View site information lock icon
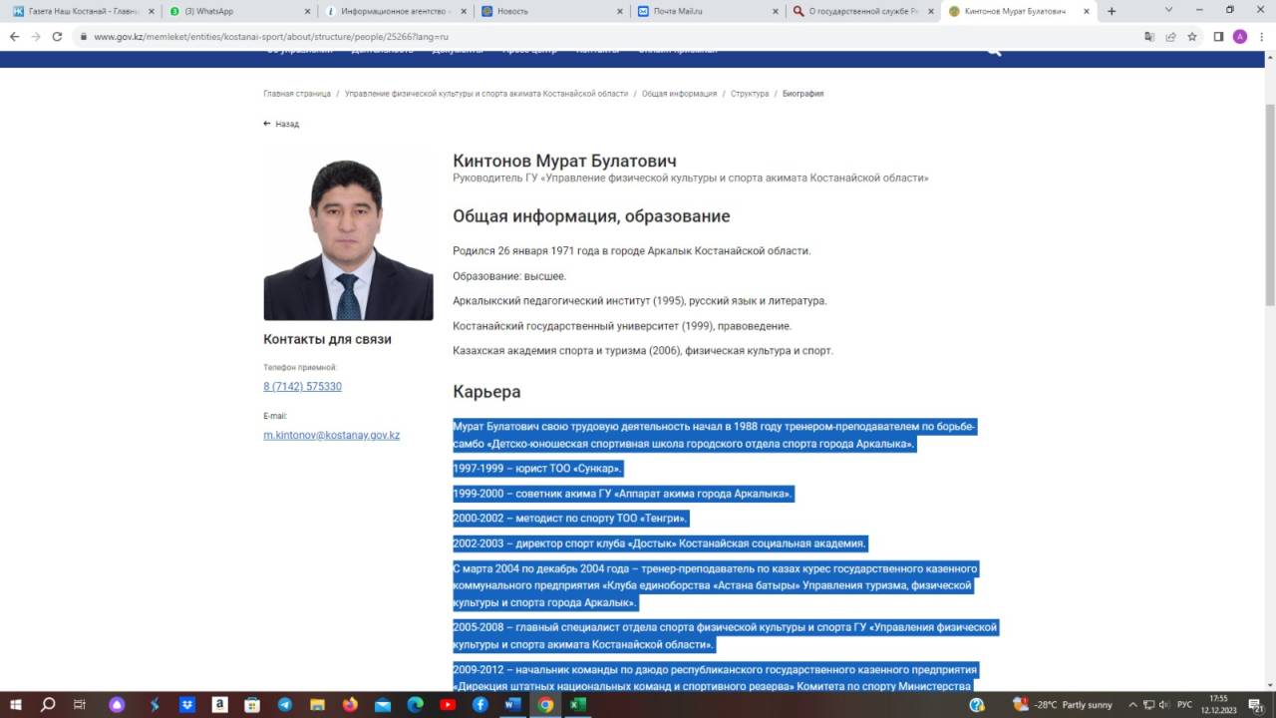The height and width of the screenshot is (718, 1276). pos(83,37)
